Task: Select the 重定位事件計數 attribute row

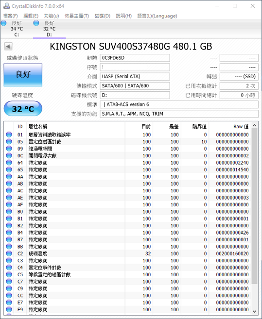Action: click(128, 268)
